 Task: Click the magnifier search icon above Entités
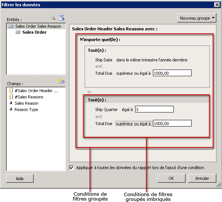click(53, 18)
